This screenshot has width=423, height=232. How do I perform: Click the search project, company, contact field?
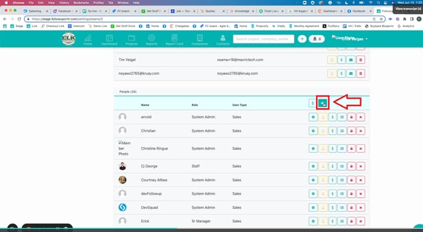(x=264, y=39)
